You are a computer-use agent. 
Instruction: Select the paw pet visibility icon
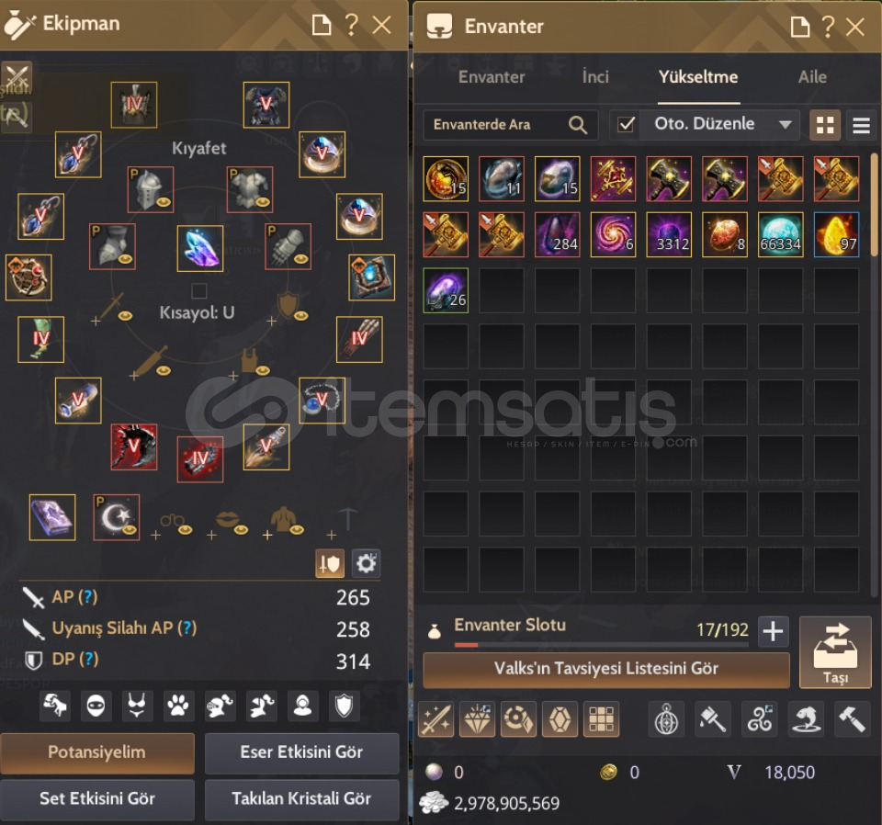point(178,706)
